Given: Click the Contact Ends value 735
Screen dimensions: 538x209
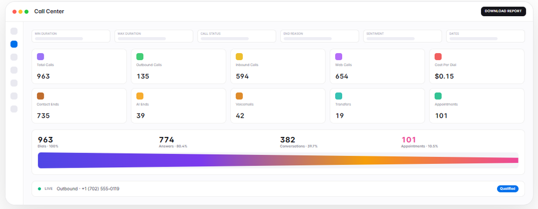Looking at the screenshot, I should click(43, 116).
